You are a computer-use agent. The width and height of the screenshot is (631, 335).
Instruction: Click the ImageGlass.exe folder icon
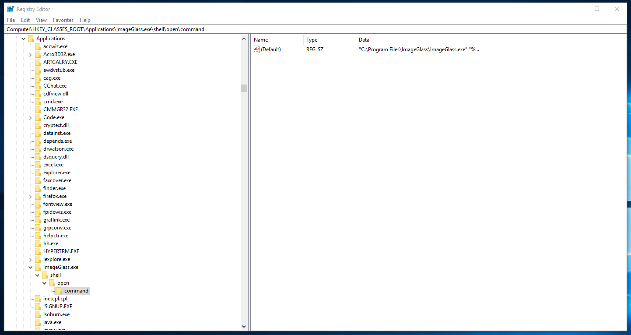pos(38,267)
